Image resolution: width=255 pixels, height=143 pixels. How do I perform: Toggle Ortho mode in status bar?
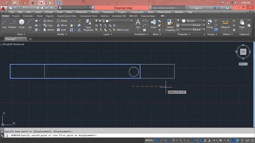(x=169, y=140)
